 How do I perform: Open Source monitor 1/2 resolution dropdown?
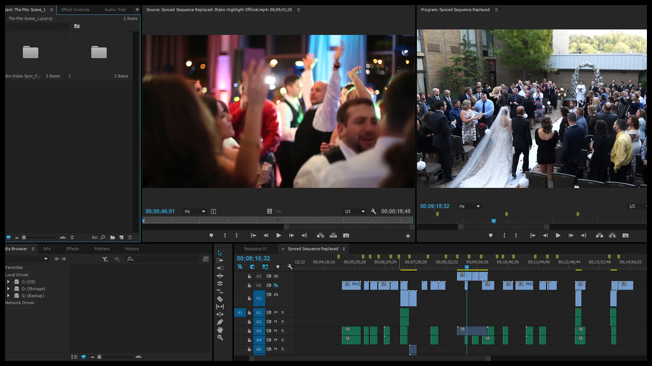[355, 211]
